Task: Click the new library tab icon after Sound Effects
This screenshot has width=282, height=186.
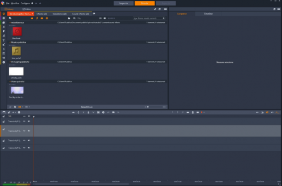Action: 94,14
